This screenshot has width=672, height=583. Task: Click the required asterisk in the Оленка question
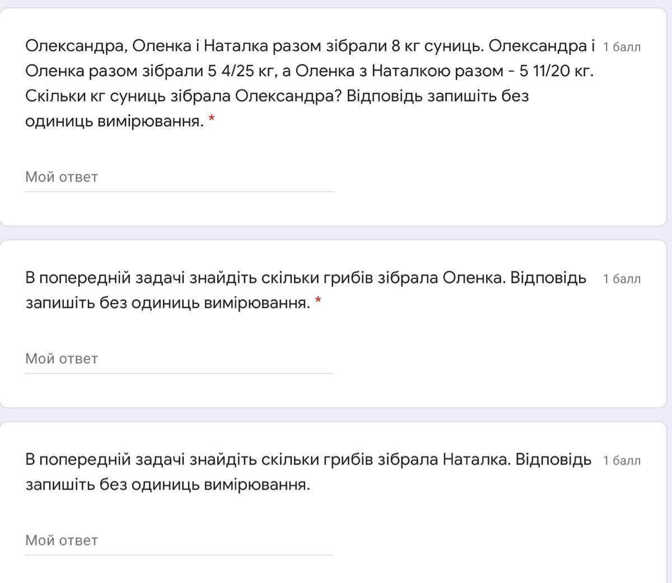[x=318, y=301]
